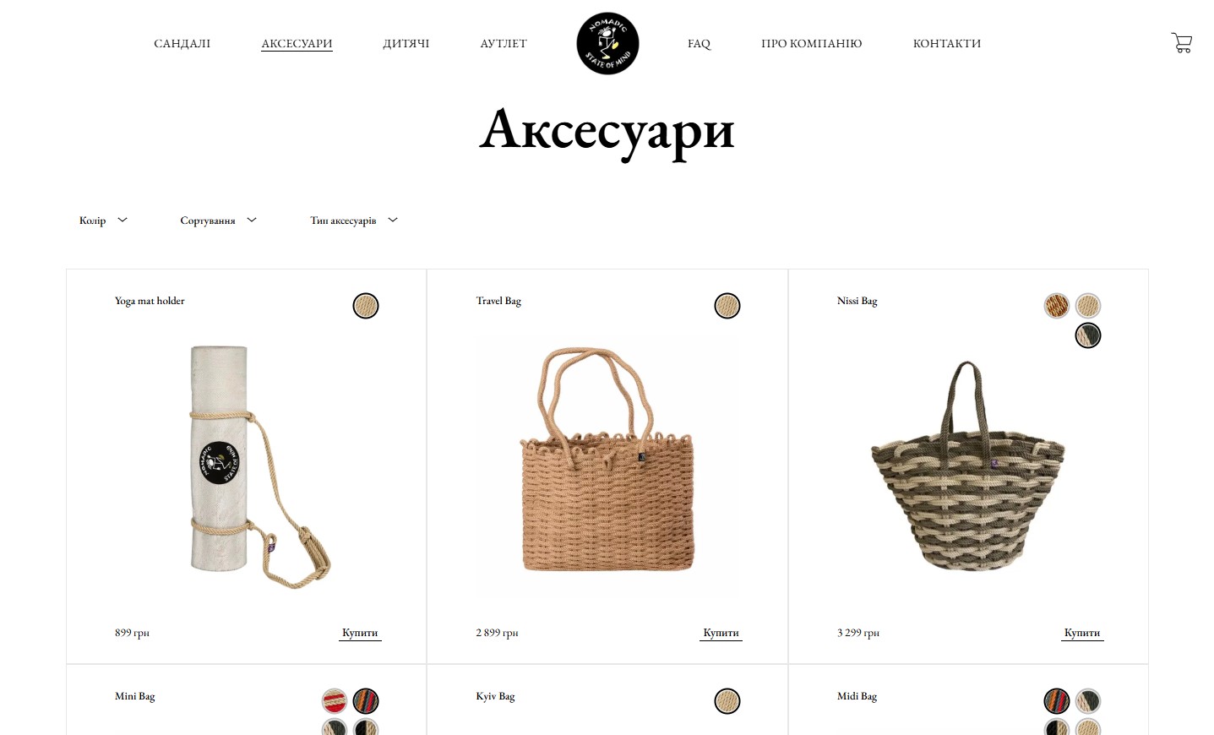
Task: Open the FAQ page
Action: [700, 44]
